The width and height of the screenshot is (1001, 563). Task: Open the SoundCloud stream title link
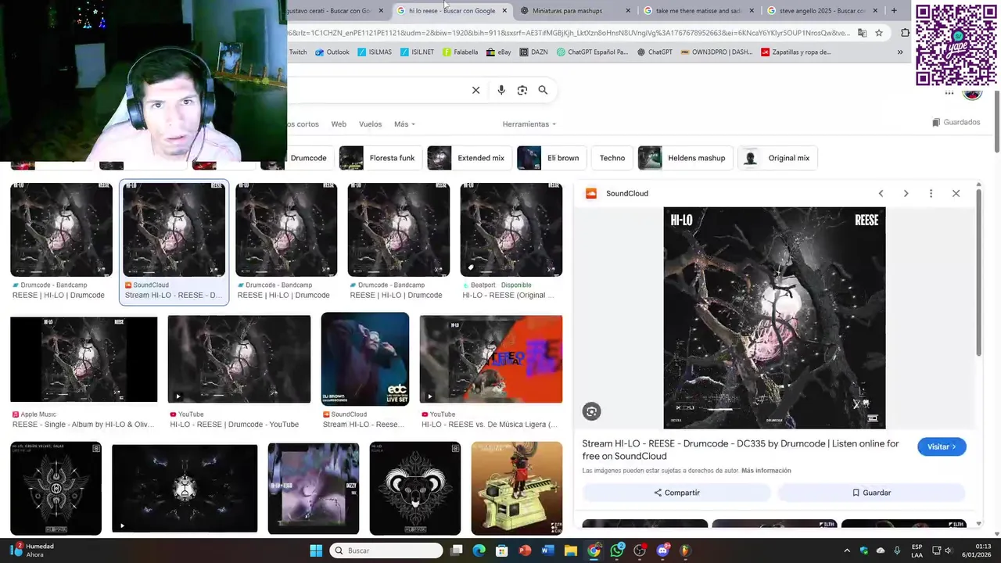point(741,450)
